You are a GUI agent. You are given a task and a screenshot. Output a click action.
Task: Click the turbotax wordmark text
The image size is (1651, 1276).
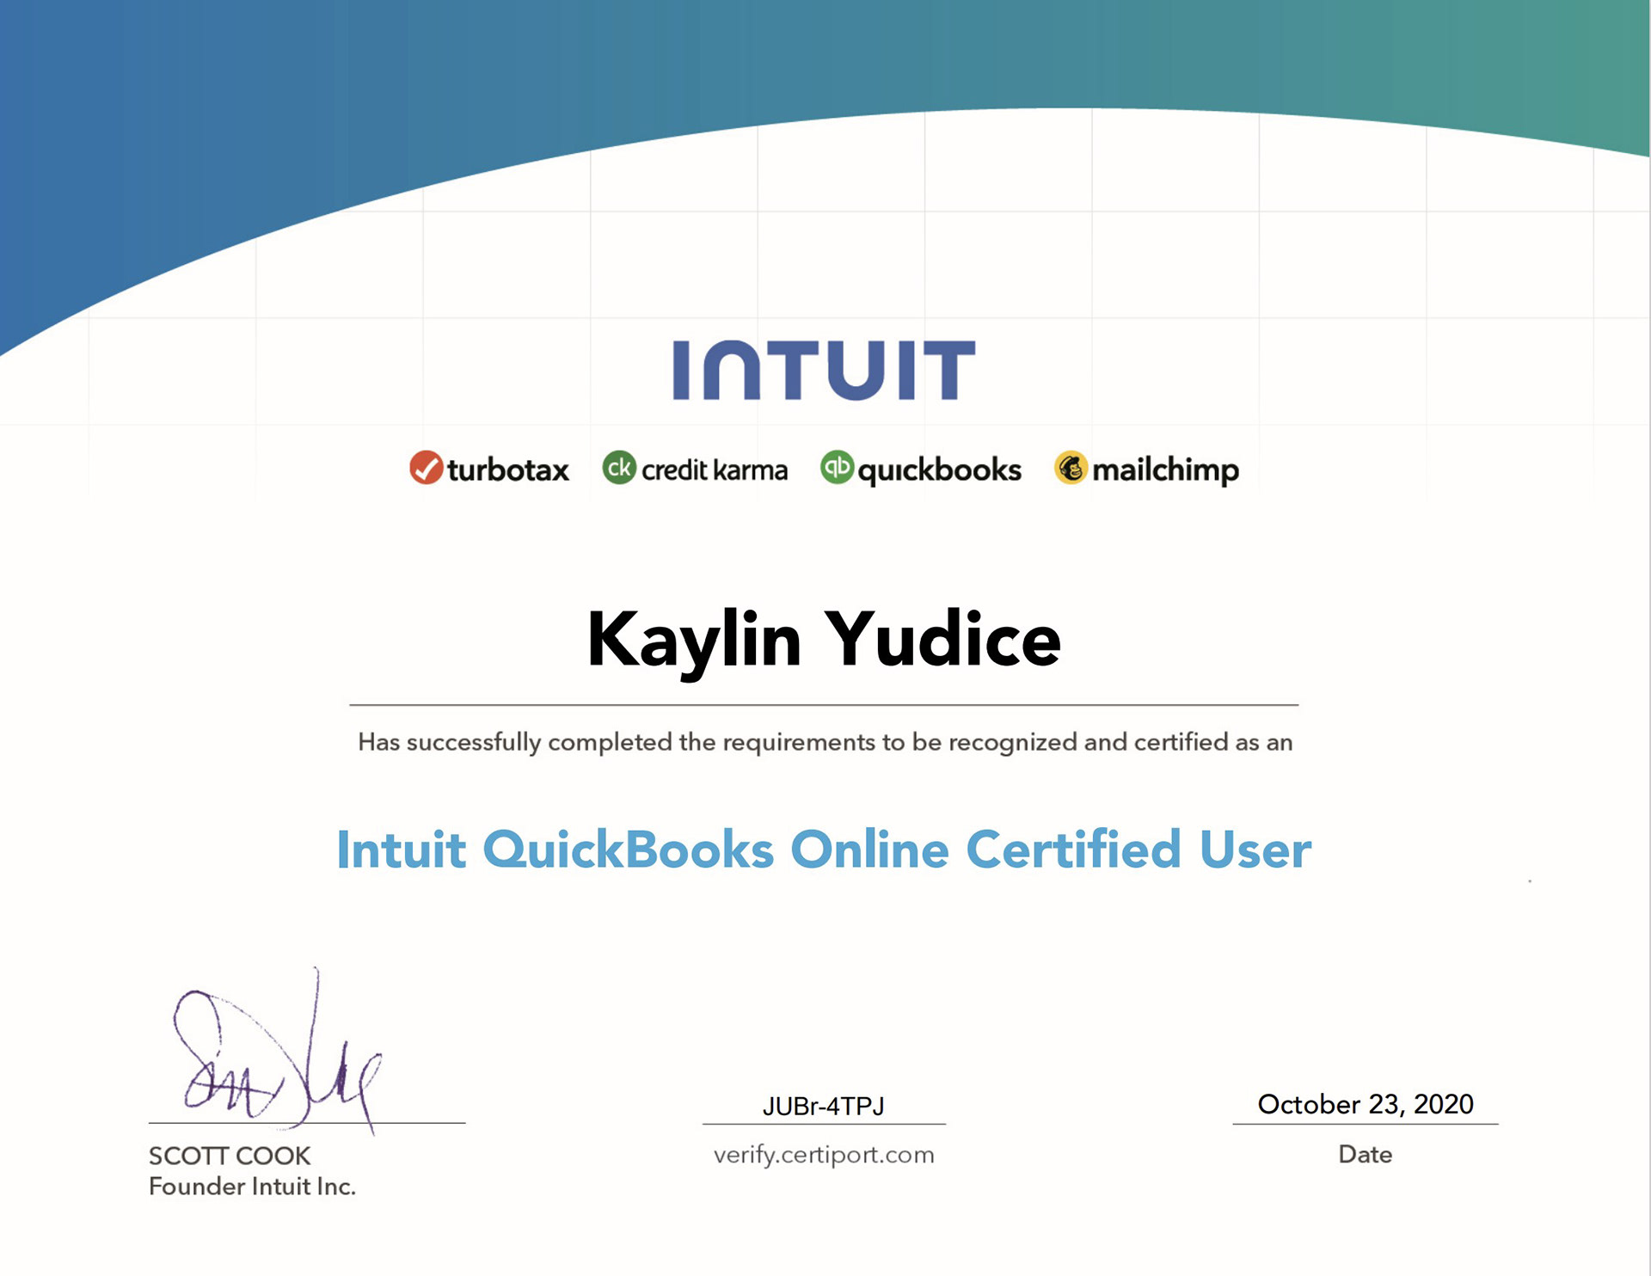pyautogui.click(x=508, y=470)
